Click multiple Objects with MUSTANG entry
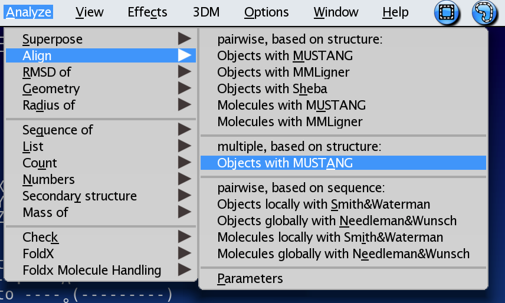Viewport: 505px width, 303px height. point(285,163)
